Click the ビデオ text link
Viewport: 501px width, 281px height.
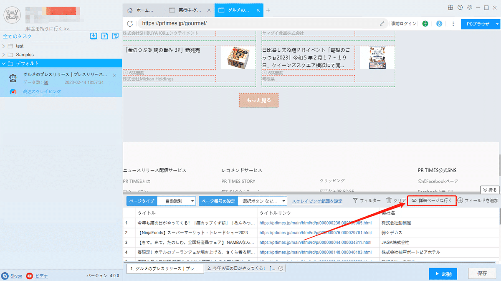click(41, 276)
